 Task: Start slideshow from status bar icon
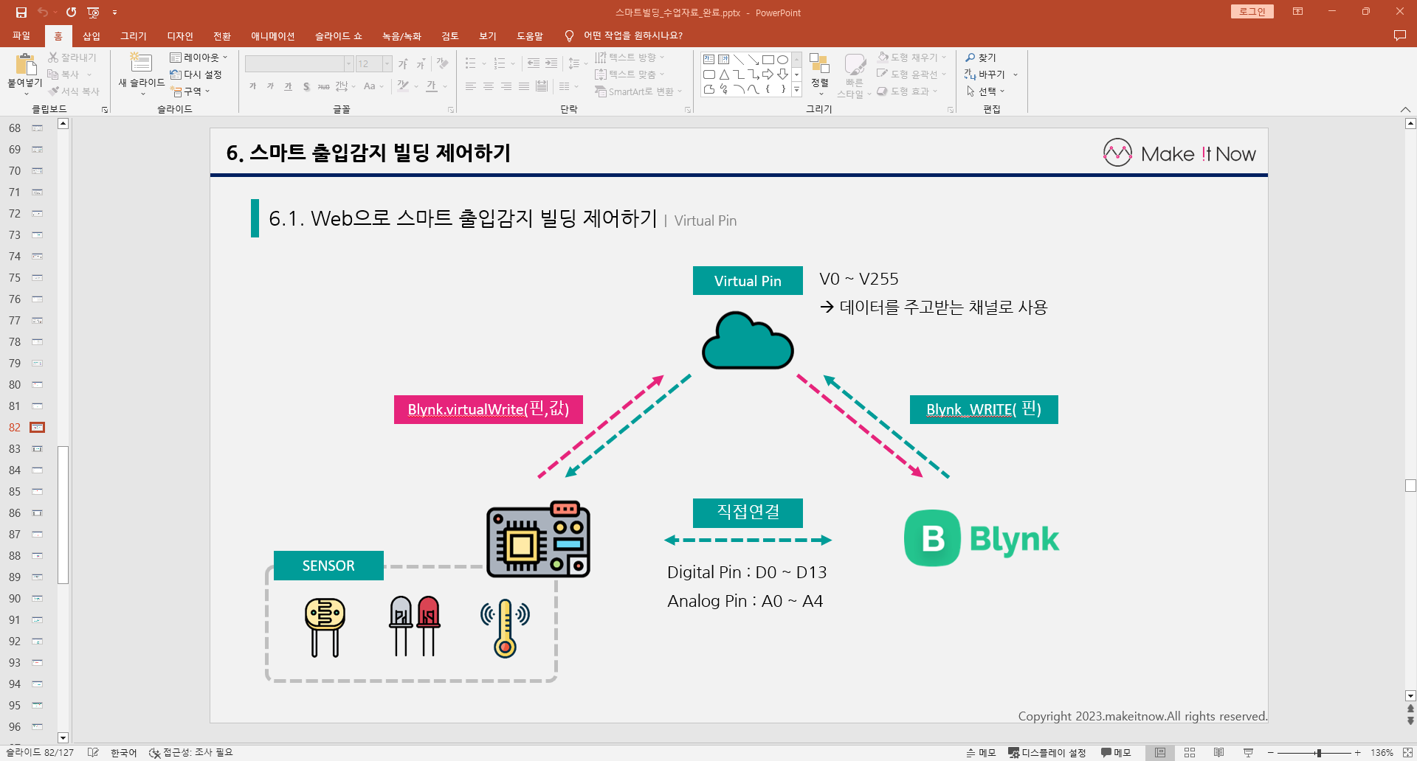(1248, 753)
